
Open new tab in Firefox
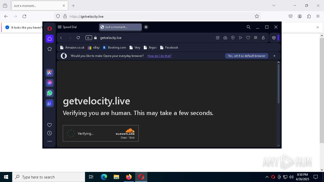click(x=73, y=6)
